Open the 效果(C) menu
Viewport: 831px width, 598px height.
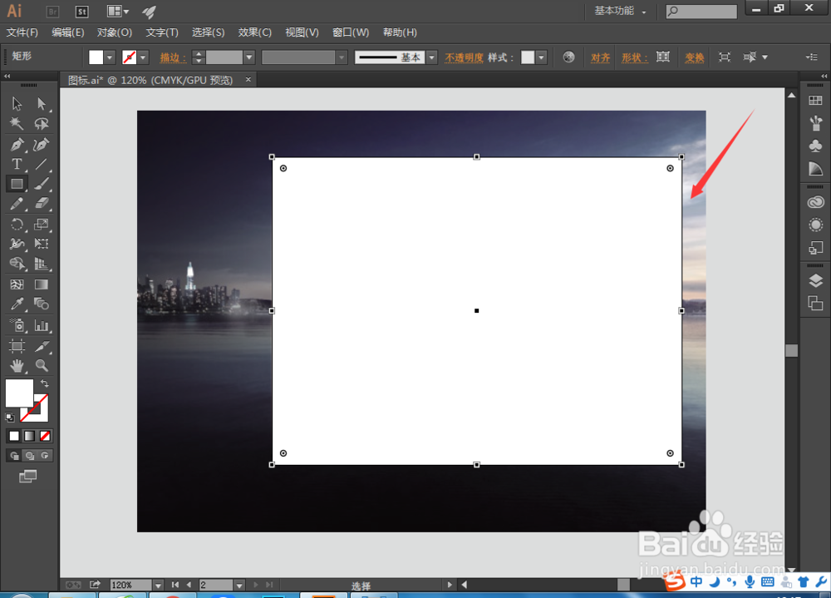coord(254,32)
